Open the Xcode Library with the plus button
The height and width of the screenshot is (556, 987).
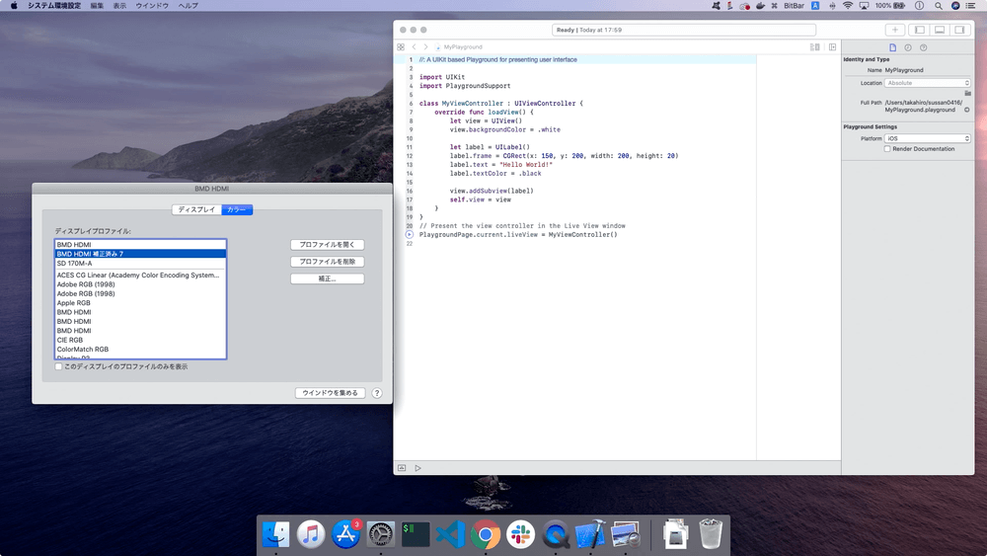(x=895, y=30)
